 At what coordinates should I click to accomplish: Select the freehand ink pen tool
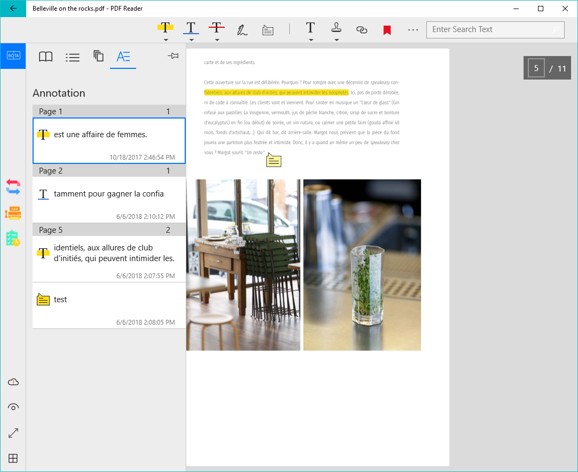pyautogui.click(x=242, y=30)
